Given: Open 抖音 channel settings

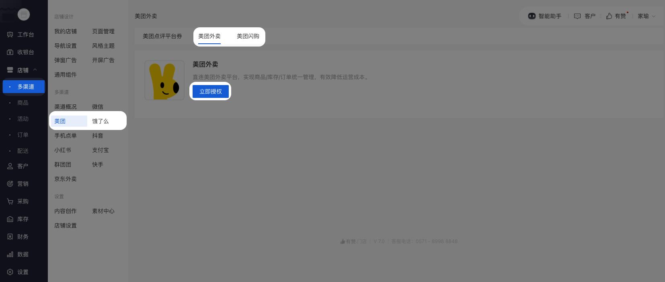Looking at the screenshot, I should click(x=97, y=136).
